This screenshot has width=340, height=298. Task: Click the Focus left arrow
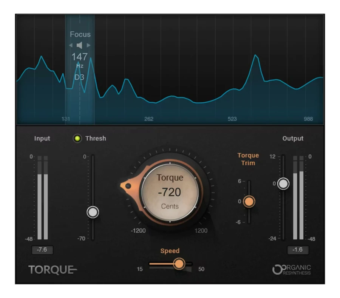coord(71,45)
